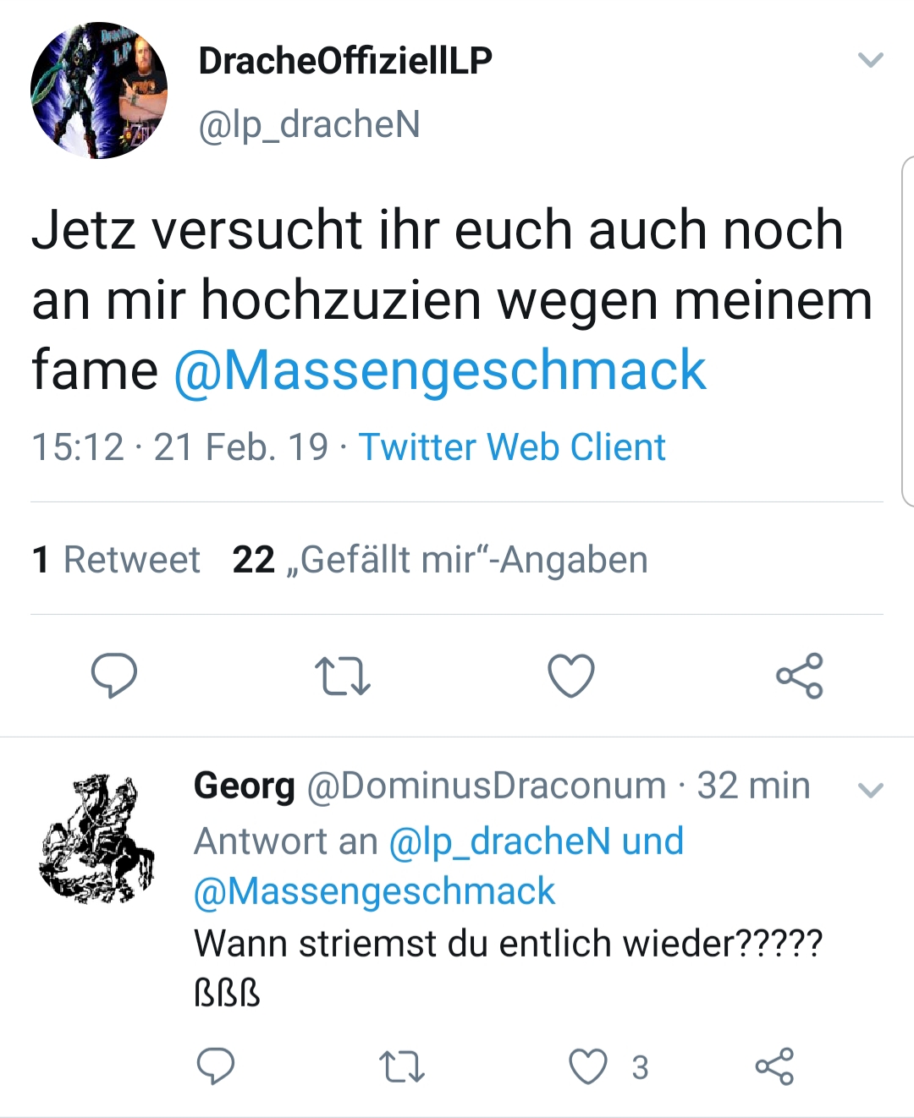Open Georg's profile avatar

click(97, 838)
